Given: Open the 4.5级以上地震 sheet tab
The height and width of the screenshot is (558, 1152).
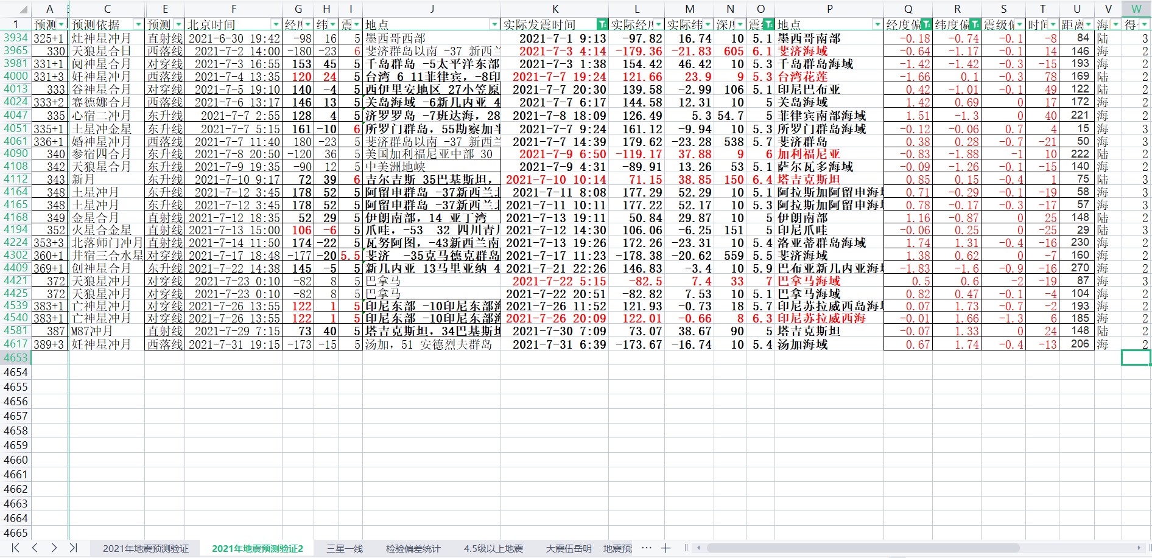Looking at the screenshot, I should 493,548.
